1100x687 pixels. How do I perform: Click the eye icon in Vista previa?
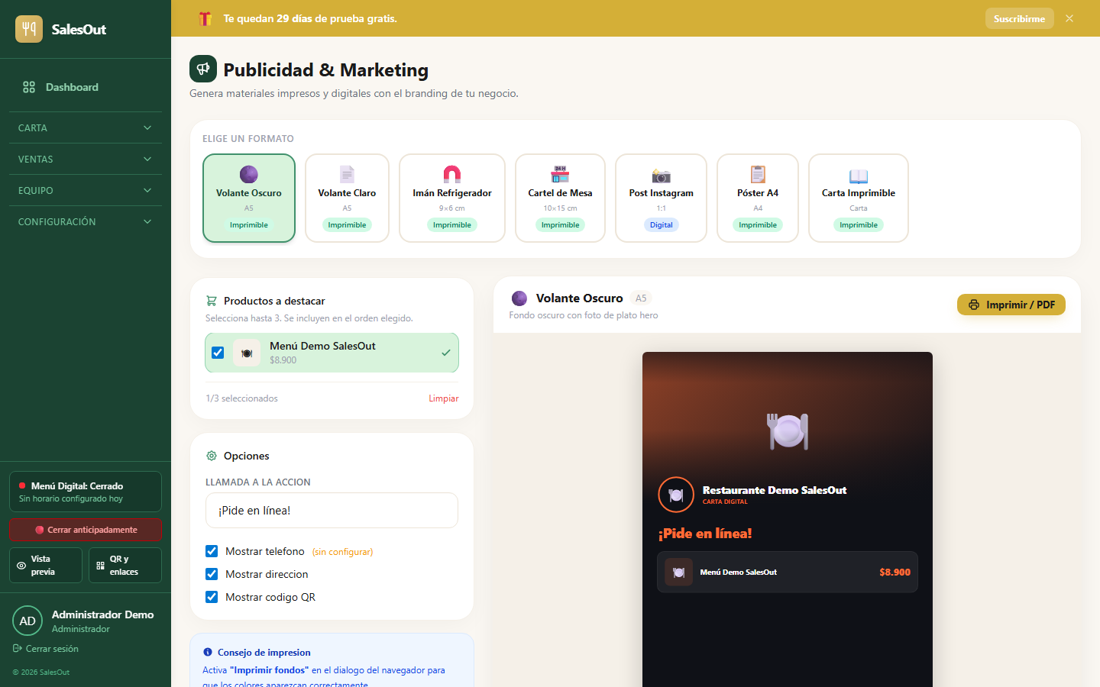click(21, 566)
